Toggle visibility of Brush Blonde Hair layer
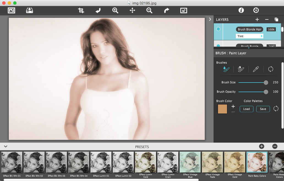 pyautogui.click(x=219, y=29)
